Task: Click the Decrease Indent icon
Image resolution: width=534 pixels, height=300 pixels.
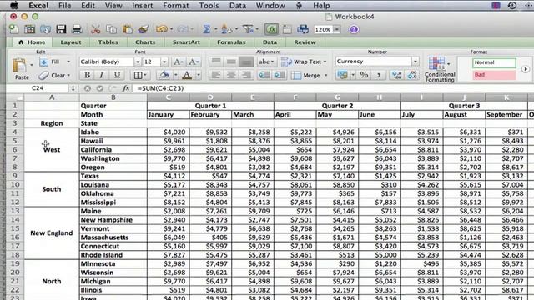Action: pyautogui.click(x=264, y=75)
